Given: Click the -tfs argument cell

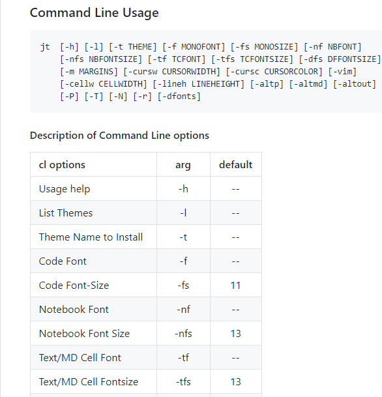Looking at the screenshot, I should pyautogui.click(x=183, y=381).
